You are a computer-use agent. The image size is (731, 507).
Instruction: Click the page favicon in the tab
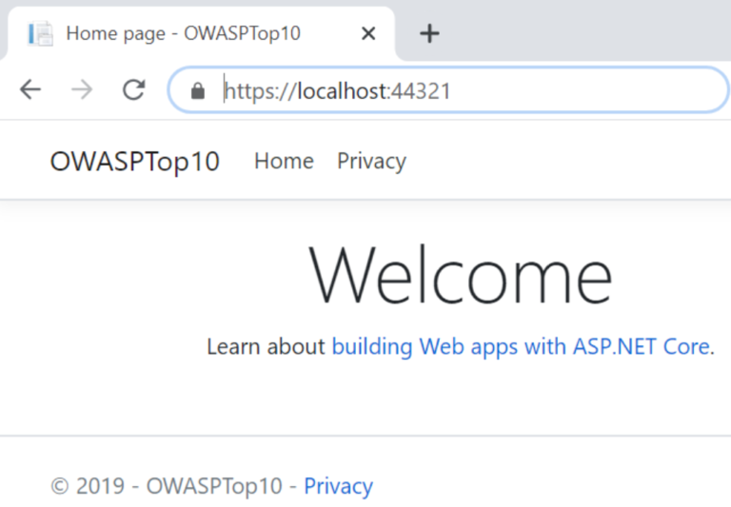41,33
